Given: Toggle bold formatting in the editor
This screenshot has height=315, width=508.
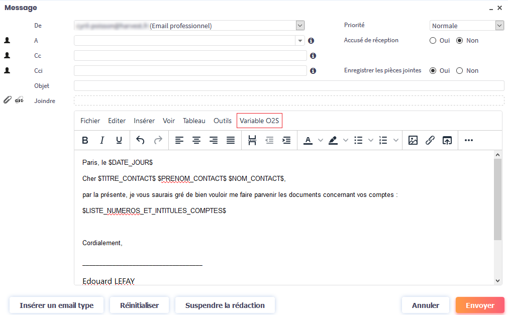Looking at the screenshot, I should click(85, 141).
